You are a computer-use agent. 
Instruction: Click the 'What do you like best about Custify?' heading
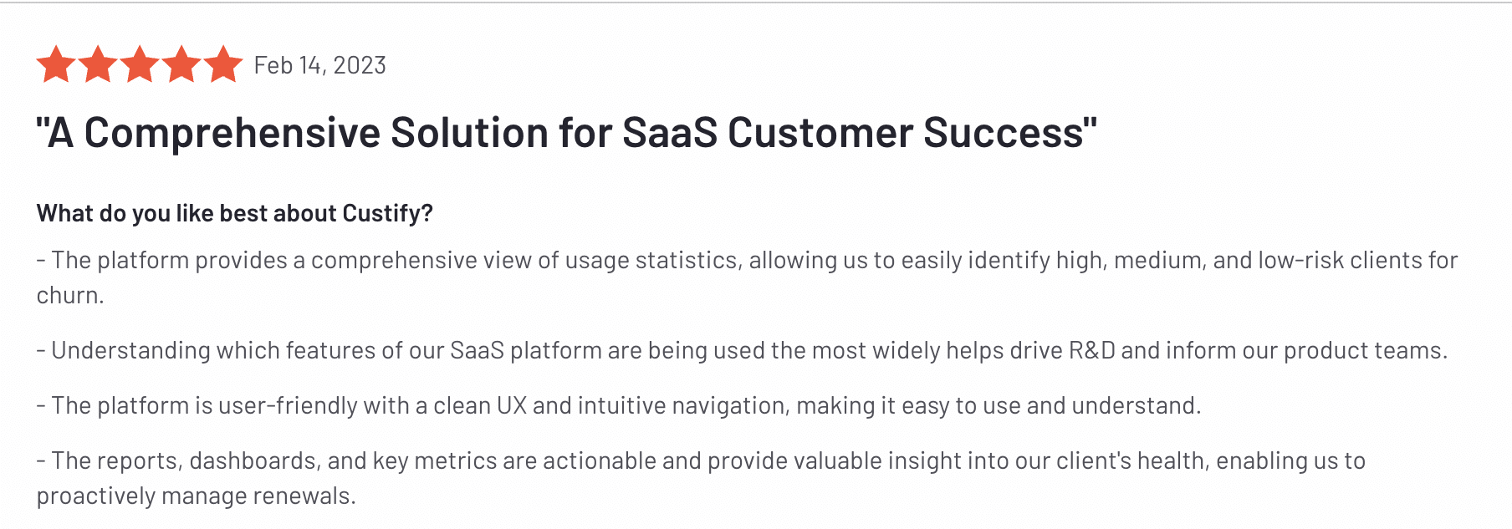click(x=235, y=213)
